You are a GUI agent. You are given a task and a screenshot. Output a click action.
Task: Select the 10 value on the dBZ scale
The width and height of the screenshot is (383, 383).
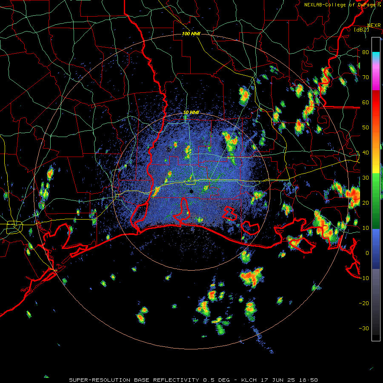tap(366, 228)
